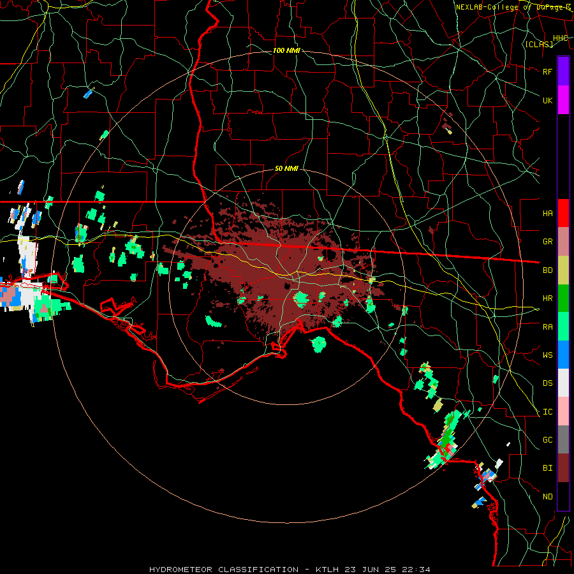Click the HR legend label
The width and height of the screenshot is (574, 574).
tap(547, 298)
